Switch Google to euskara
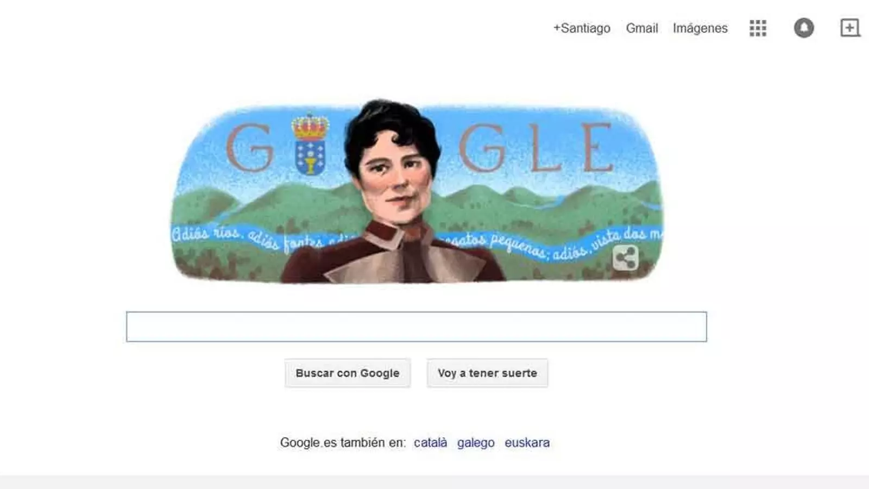Image resolution: width=869 pixels, height=489 pixels. tap(527, 443)
